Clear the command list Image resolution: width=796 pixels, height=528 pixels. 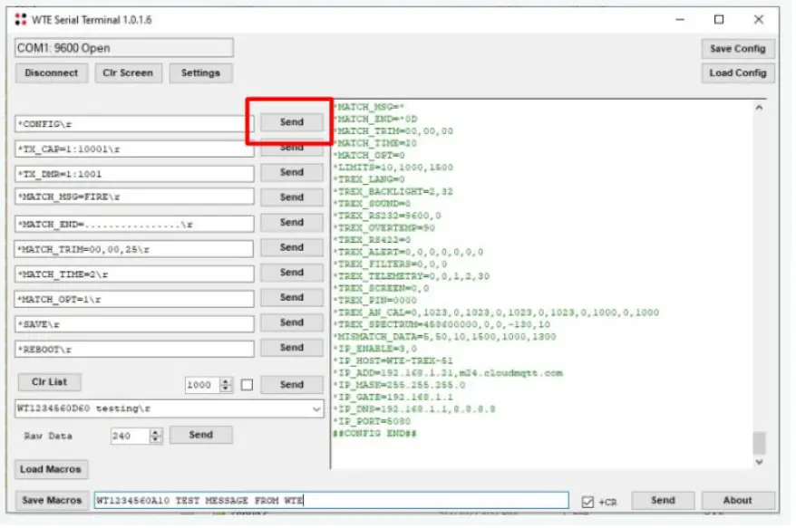[49, 381]
